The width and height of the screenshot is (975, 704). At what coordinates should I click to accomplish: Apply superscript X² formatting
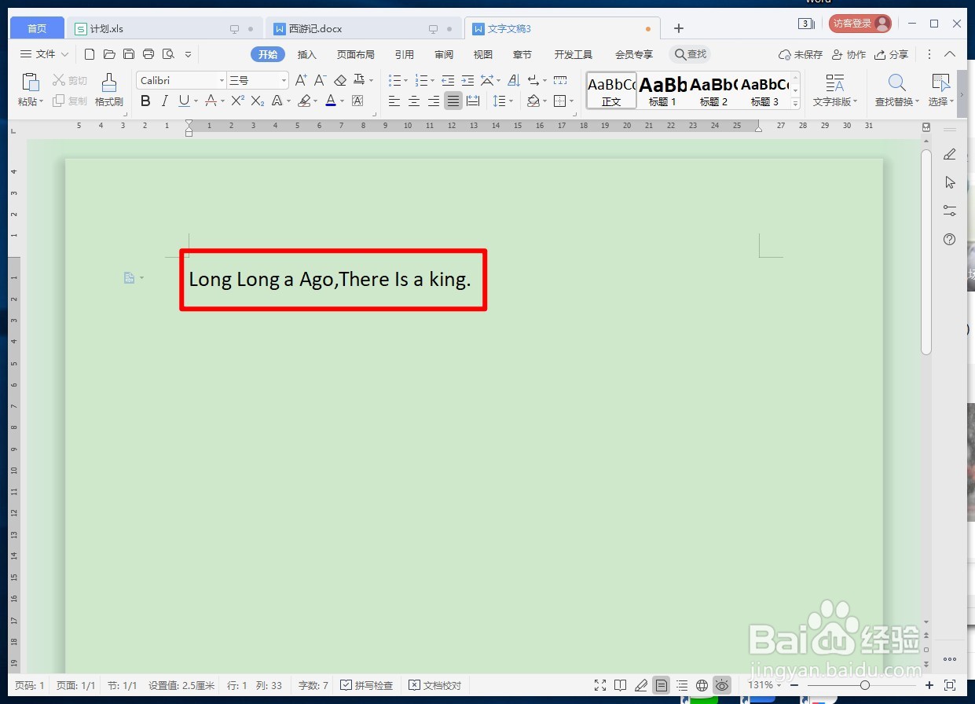238,101
